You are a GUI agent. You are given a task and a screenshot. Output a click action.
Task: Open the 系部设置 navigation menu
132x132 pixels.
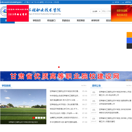[66, 21]
